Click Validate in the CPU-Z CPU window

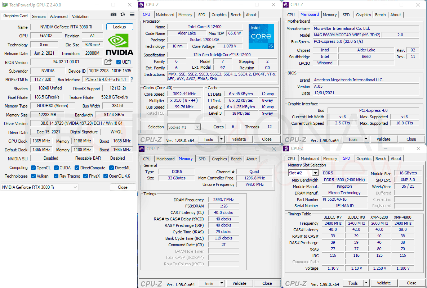[x=239, y=140]
